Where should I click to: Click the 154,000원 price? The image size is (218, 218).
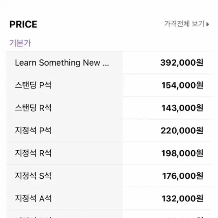coord(182,85)
